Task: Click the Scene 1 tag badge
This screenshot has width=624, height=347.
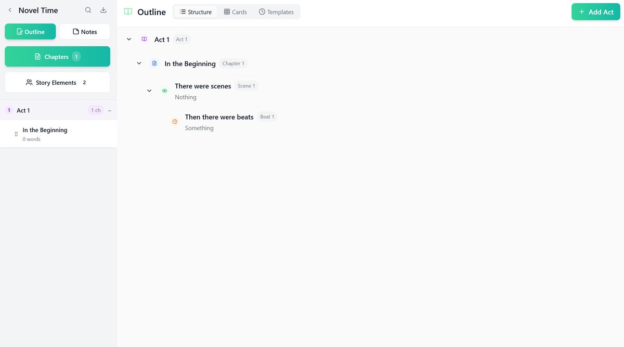Action: tap(246, 86)
